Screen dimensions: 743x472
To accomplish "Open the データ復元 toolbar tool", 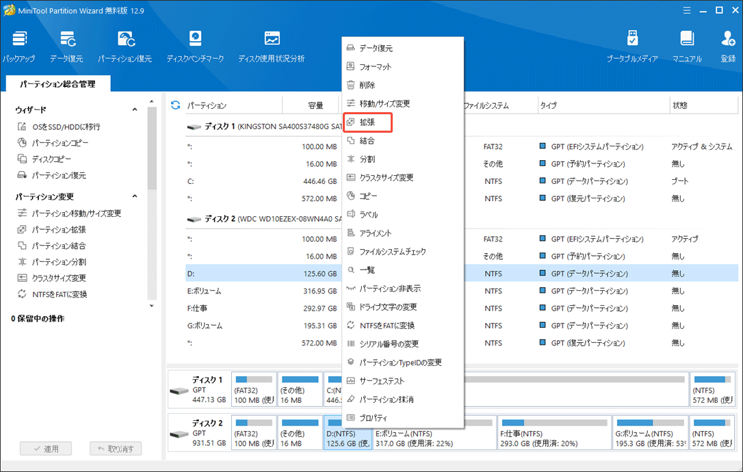I will point(66,47).
